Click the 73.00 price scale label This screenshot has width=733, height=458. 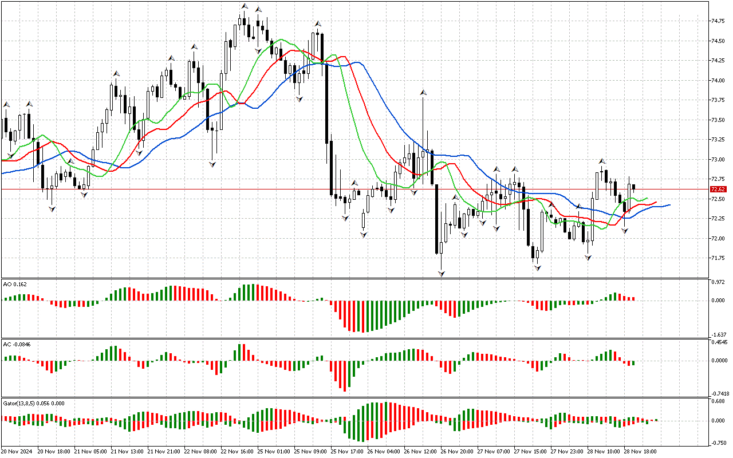[x=718, y=159]
